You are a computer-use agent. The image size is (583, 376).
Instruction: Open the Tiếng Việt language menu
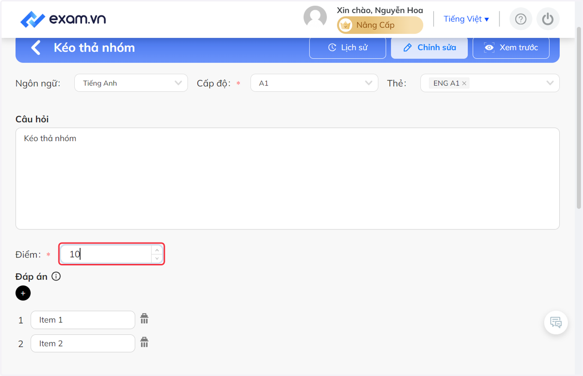[x=466, y=19]
